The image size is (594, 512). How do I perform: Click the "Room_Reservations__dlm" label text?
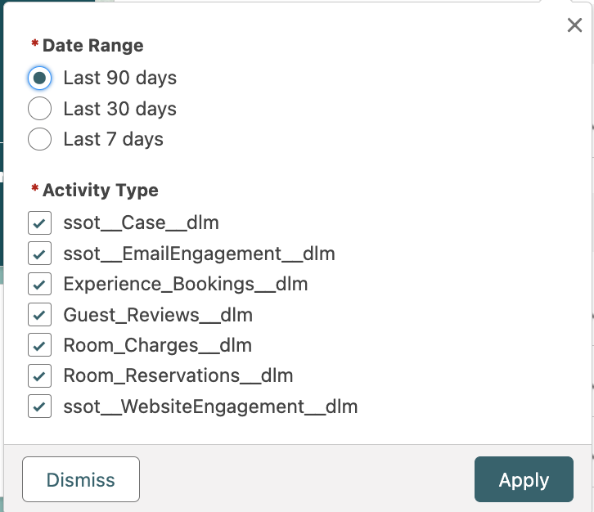click(x=178, y=376)
